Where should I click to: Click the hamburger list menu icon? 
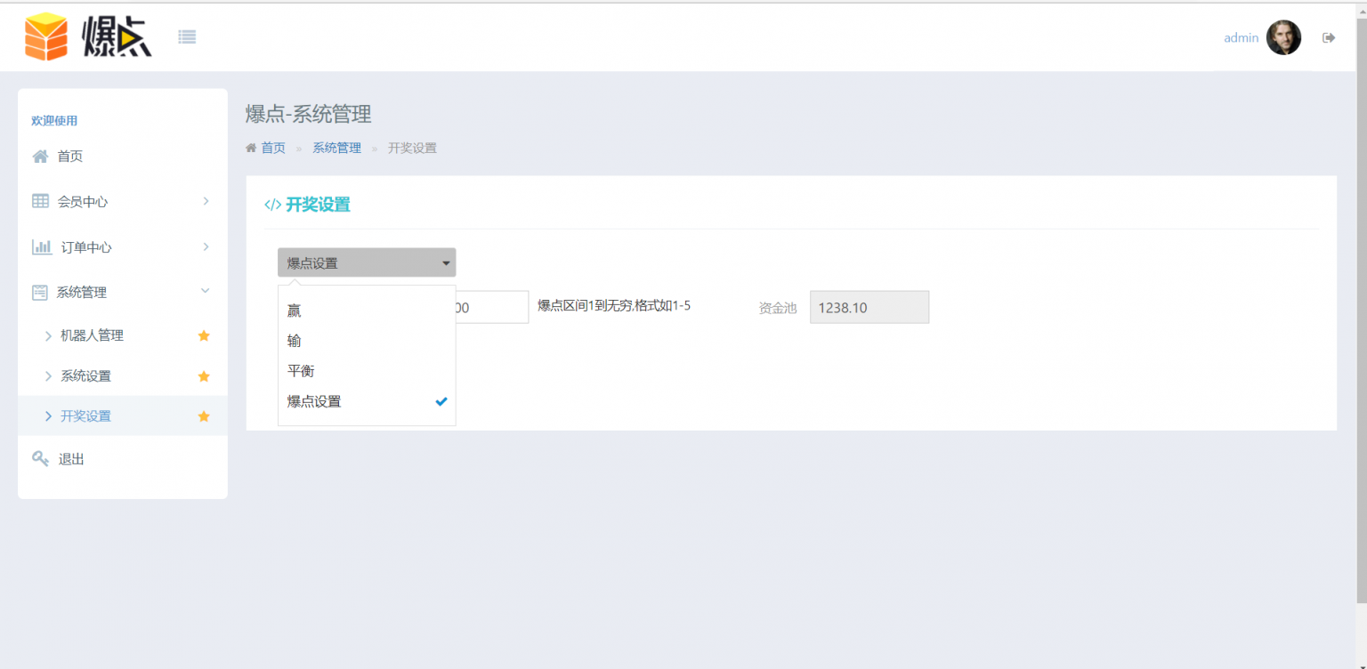click(x=187, y=36)
